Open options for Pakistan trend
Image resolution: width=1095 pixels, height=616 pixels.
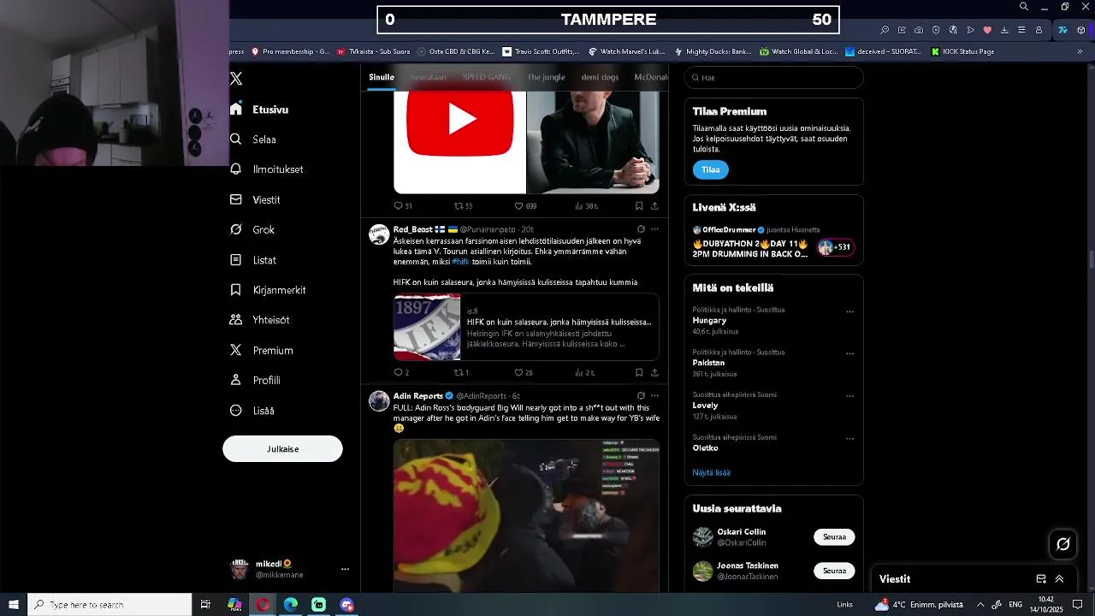pos(849,353)
